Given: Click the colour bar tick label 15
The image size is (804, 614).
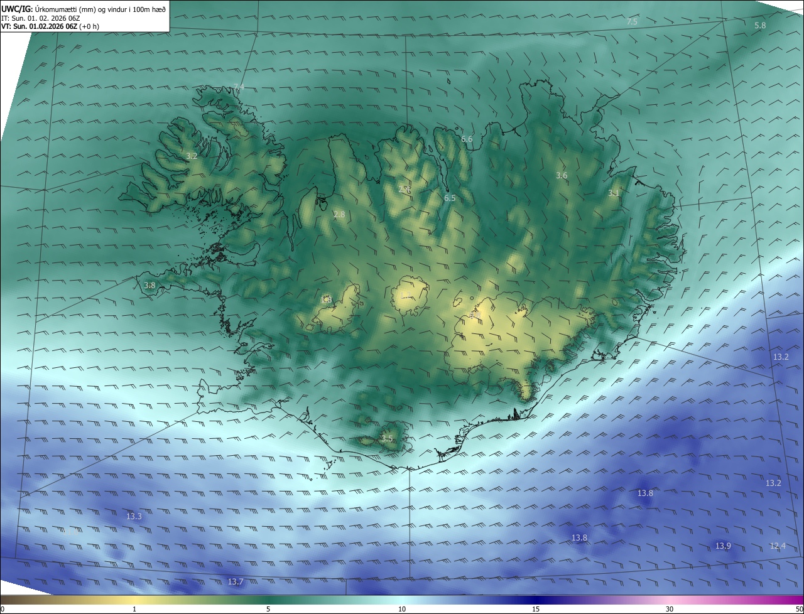Looking at the screenshot, I should point(536,609).
